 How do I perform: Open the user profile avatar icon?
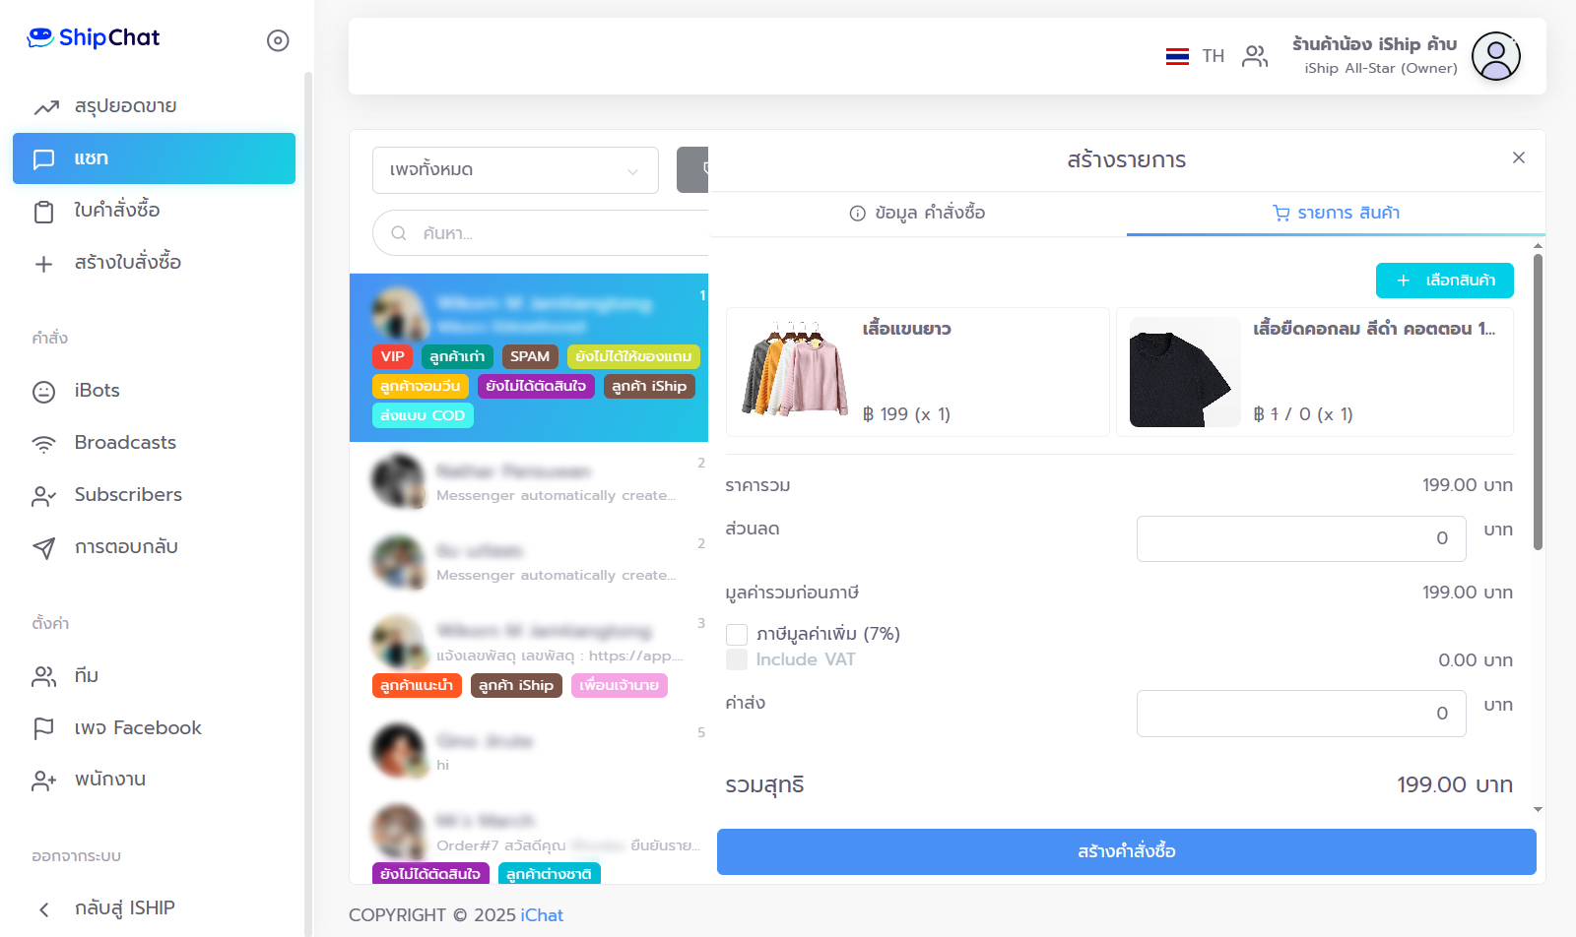click(1496, 56)
